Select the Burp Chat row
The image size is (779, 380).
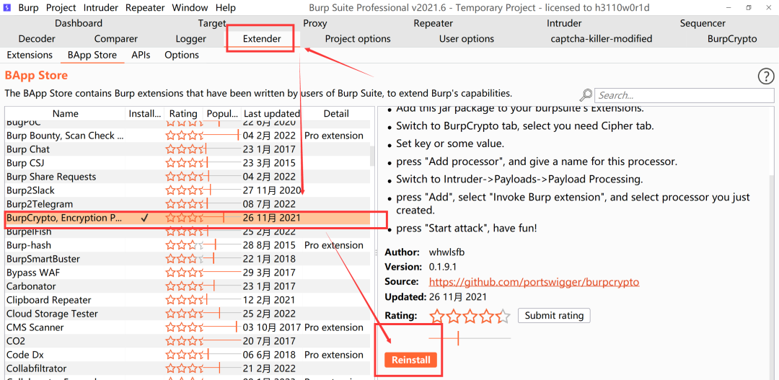pyautogui.click(x=188, y=149)
